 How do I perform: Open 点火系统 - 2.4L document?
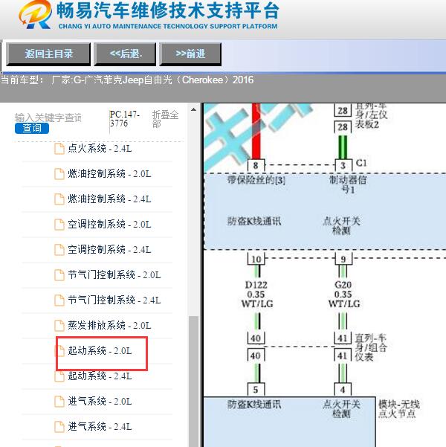(100, 149)
